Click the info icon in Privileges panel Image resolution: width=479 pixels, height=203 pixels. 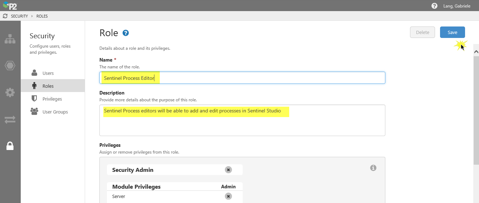[x=373, y=168]
